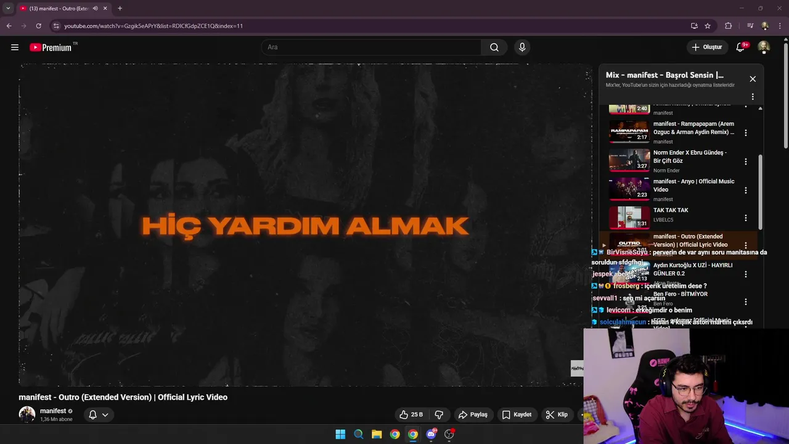Click the search magnifier button
The width and height of the screenshot is (789, 444).
click(494, 47)
